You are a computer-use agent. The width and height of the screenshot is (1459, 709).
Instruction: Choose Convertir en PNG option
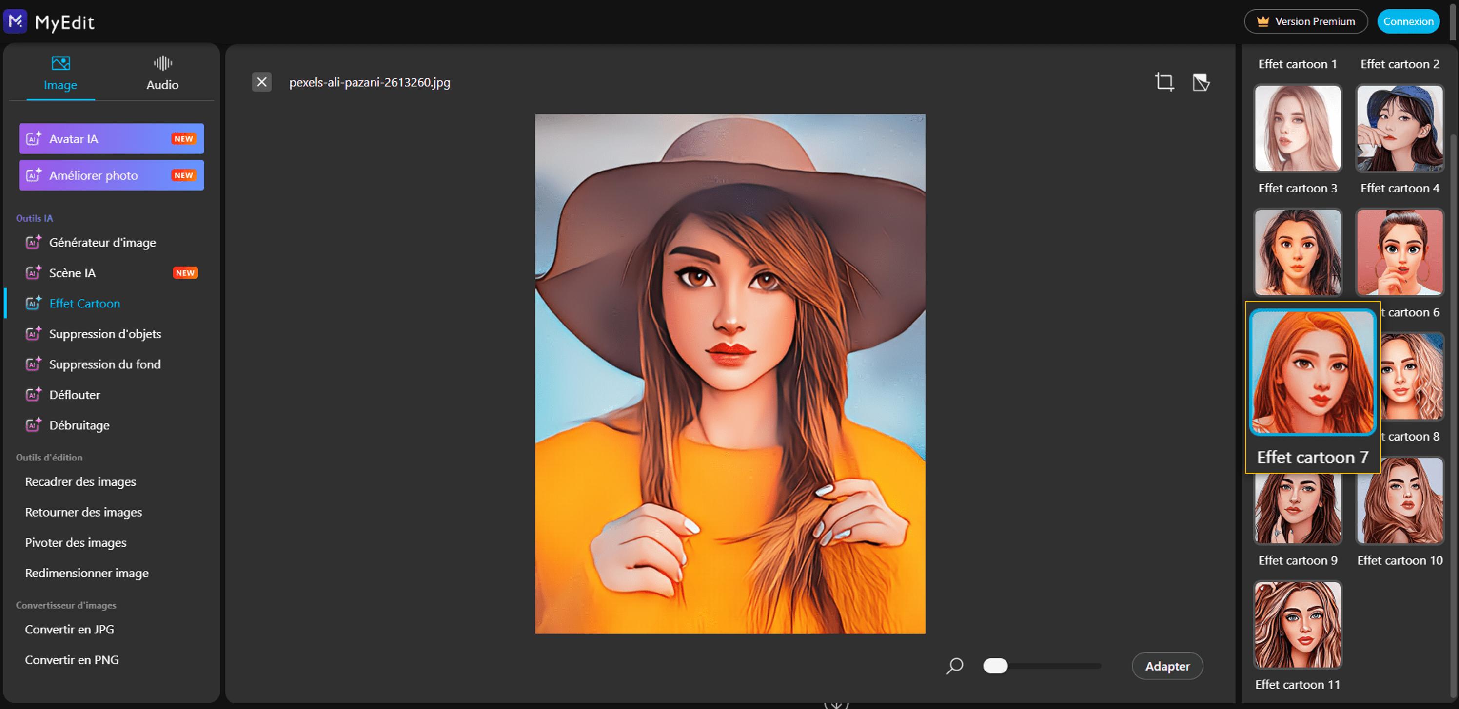click(x=72, y=660)
